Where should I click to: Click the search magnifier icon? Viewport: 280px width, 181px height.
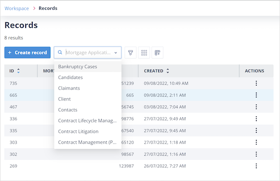pos(60,52)
